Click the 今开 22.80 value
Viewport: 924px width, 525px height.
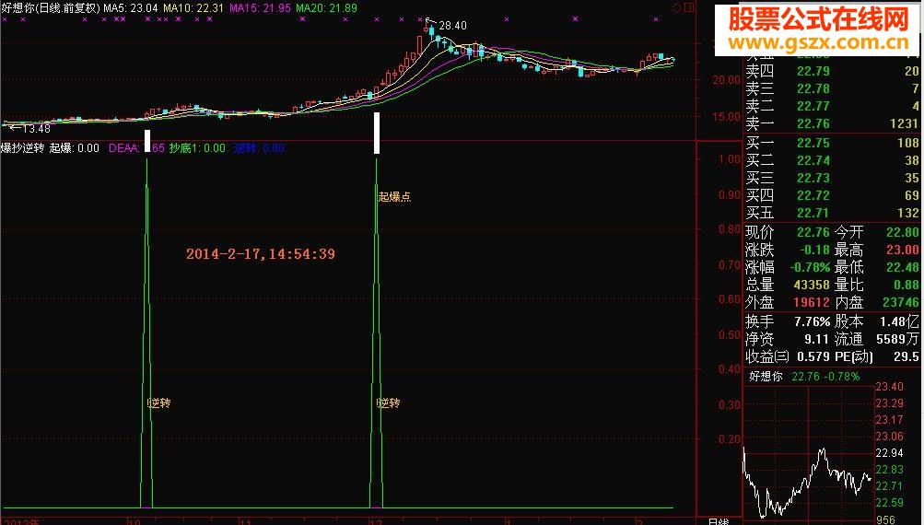pos(903,232)
